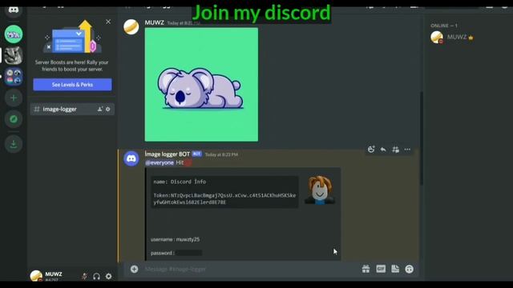This screenshot has width=513, height=288.
Task: Add a server plus icon
Action: (x=14, y=98)
